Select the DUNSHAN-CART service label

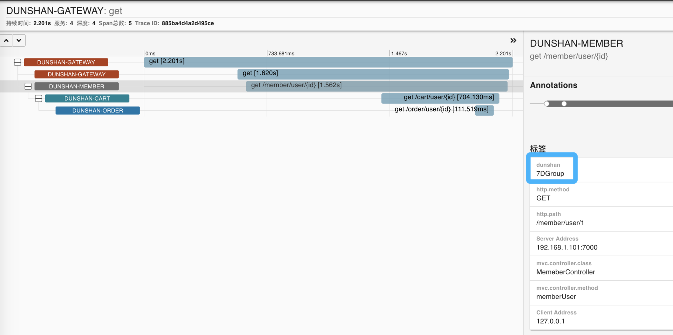87,98
